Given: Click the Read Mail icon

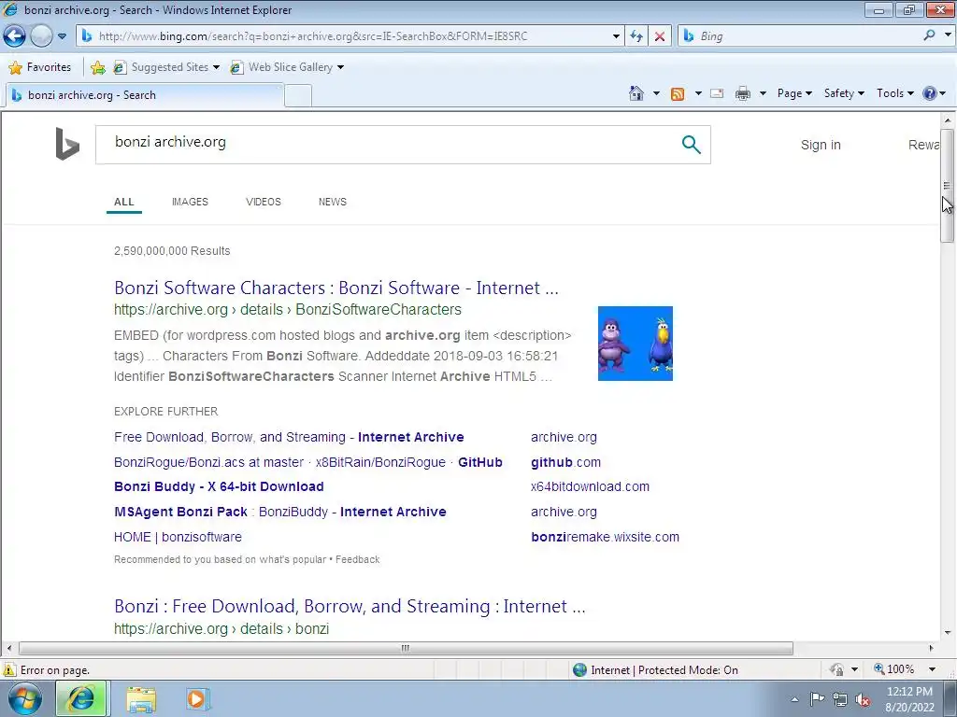Looking at the screenshot, I should click(717, 93).
